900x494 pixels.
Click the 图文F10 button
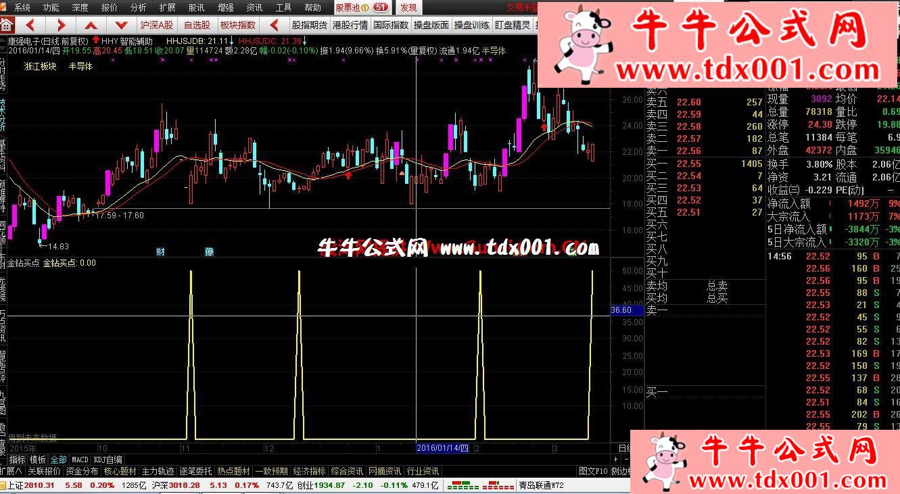tap(593, 471)
